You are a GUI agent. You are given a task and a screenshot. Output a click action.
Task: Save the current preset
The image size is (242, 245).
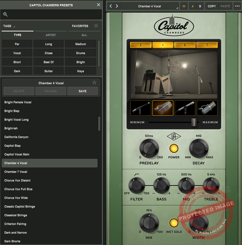click(82, 91)
